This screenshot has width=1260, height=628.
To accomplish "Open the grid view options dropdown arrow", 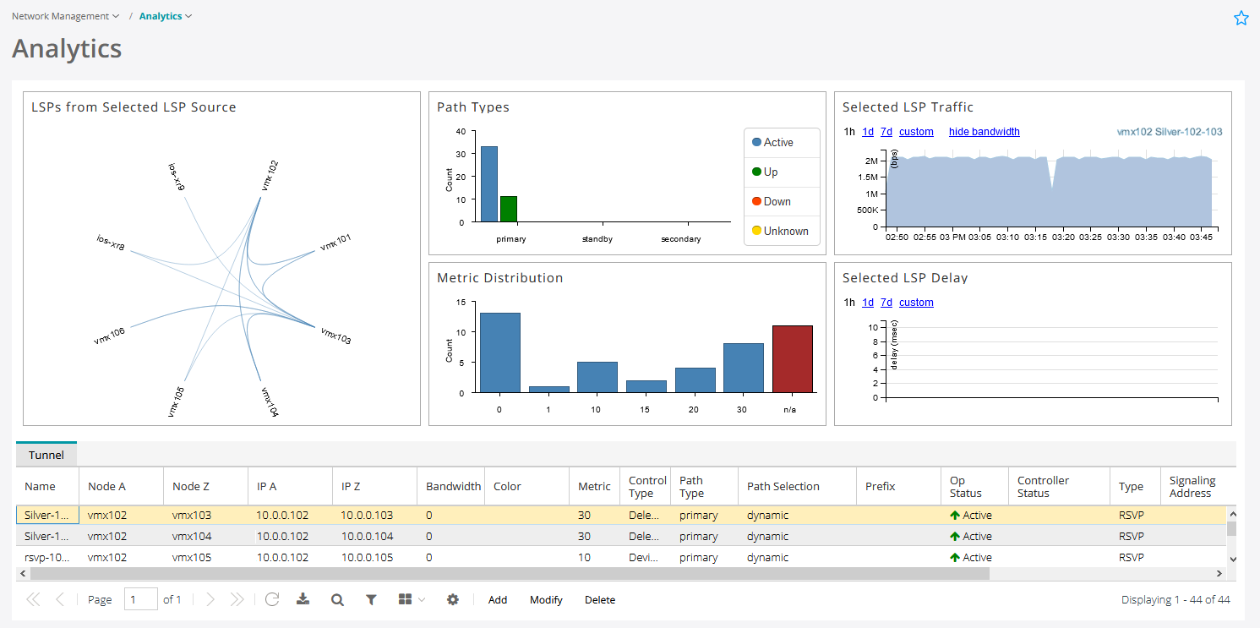I will 420,599.
